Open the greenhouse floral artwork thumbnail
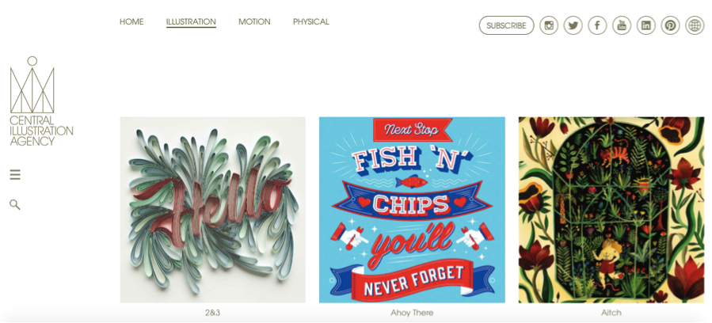 (611, 210)
